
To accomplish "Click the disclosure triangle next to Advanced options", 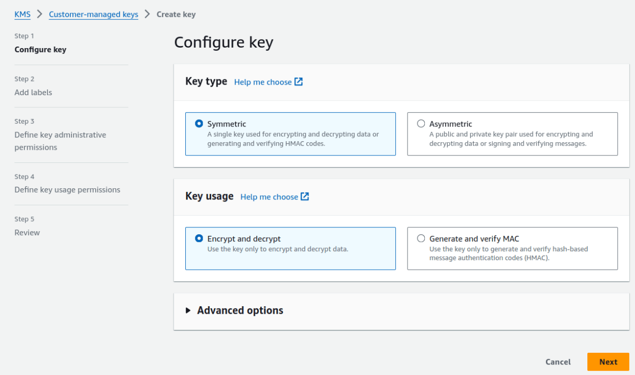I will (x=188, y=310).
